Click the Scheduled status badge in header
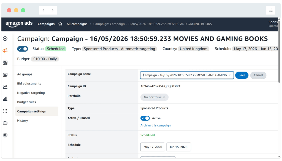The width and height of the screenshot is (282, 161). [x=56, y=49]
